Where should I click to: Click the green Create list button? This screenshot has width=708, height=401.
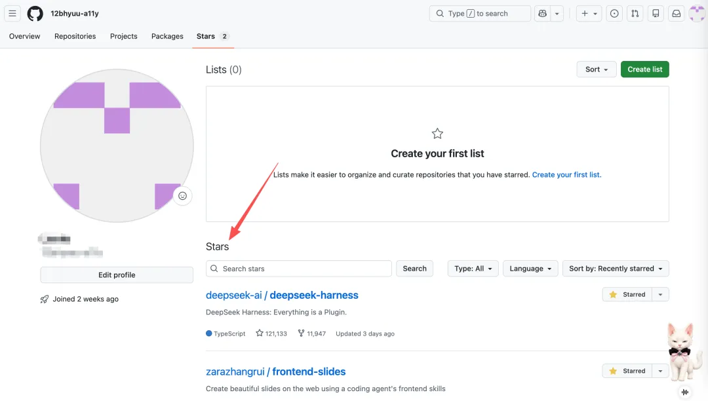645,69
